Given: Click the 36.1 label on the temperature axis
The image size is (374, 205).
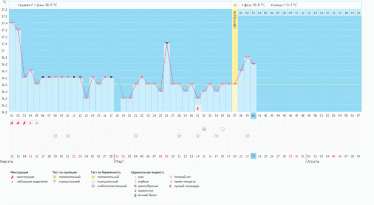Looking at the screenshot, I should click(4, 112).
